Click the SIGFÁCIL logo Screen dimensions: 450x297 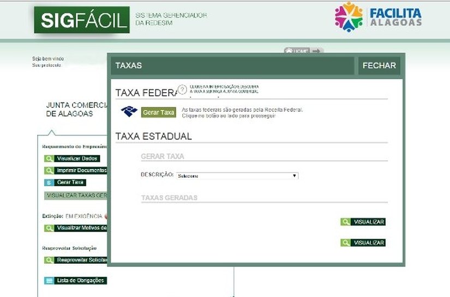pyautogui.click(x=82, y=20)
